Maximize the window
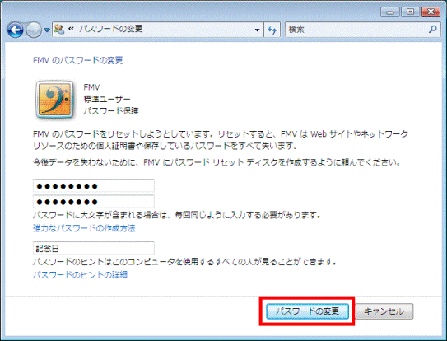Viewport: 447px width, 341px height. pos(410,12)
